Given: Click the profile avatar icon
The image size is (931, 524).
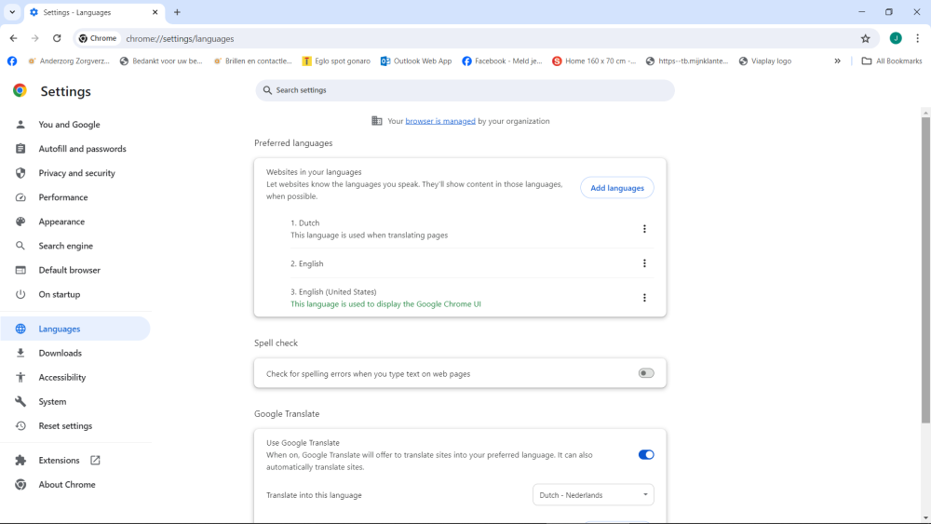Looking at the screenshot, I should [896, 38].
